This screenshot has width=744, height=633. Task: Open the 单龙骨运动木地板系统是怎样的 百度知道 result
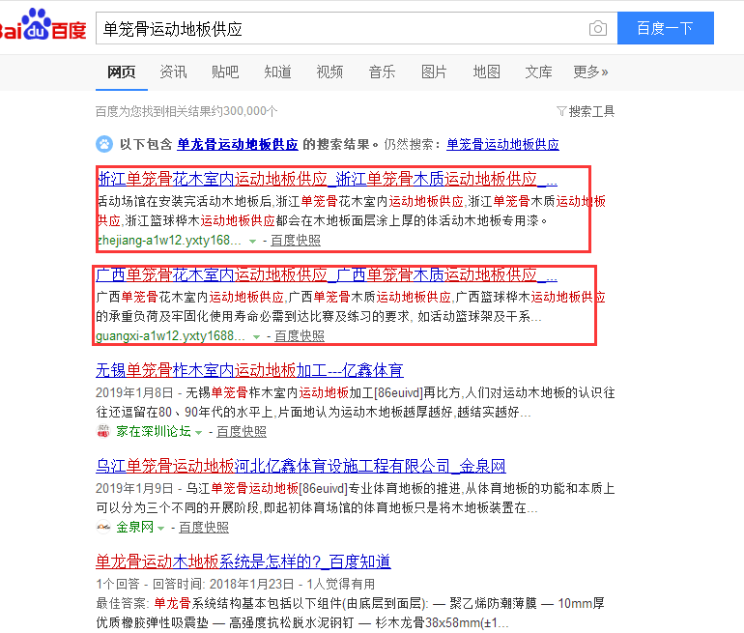243,561
